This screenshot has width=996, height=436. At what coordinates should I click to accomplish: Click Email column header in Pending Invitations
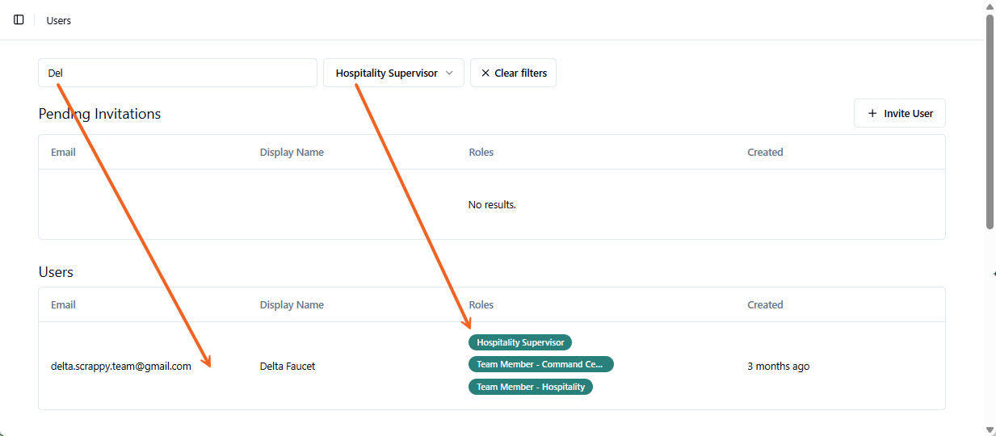pyautogui.click(x=63, y=152)
